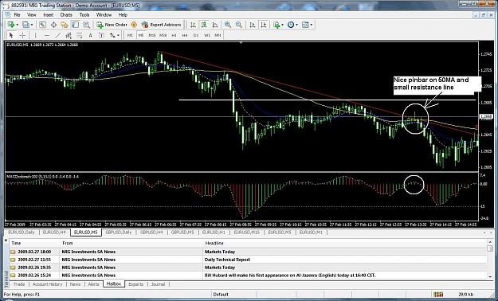This screenshot has height=301, width=498.
Task: Click the Periods clock icon
Action: tap(291, 25)
